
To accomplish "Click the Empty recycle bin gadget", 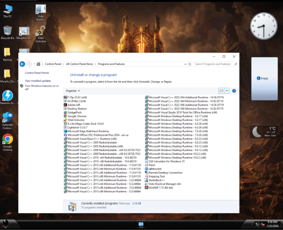I will click(264, 79).
